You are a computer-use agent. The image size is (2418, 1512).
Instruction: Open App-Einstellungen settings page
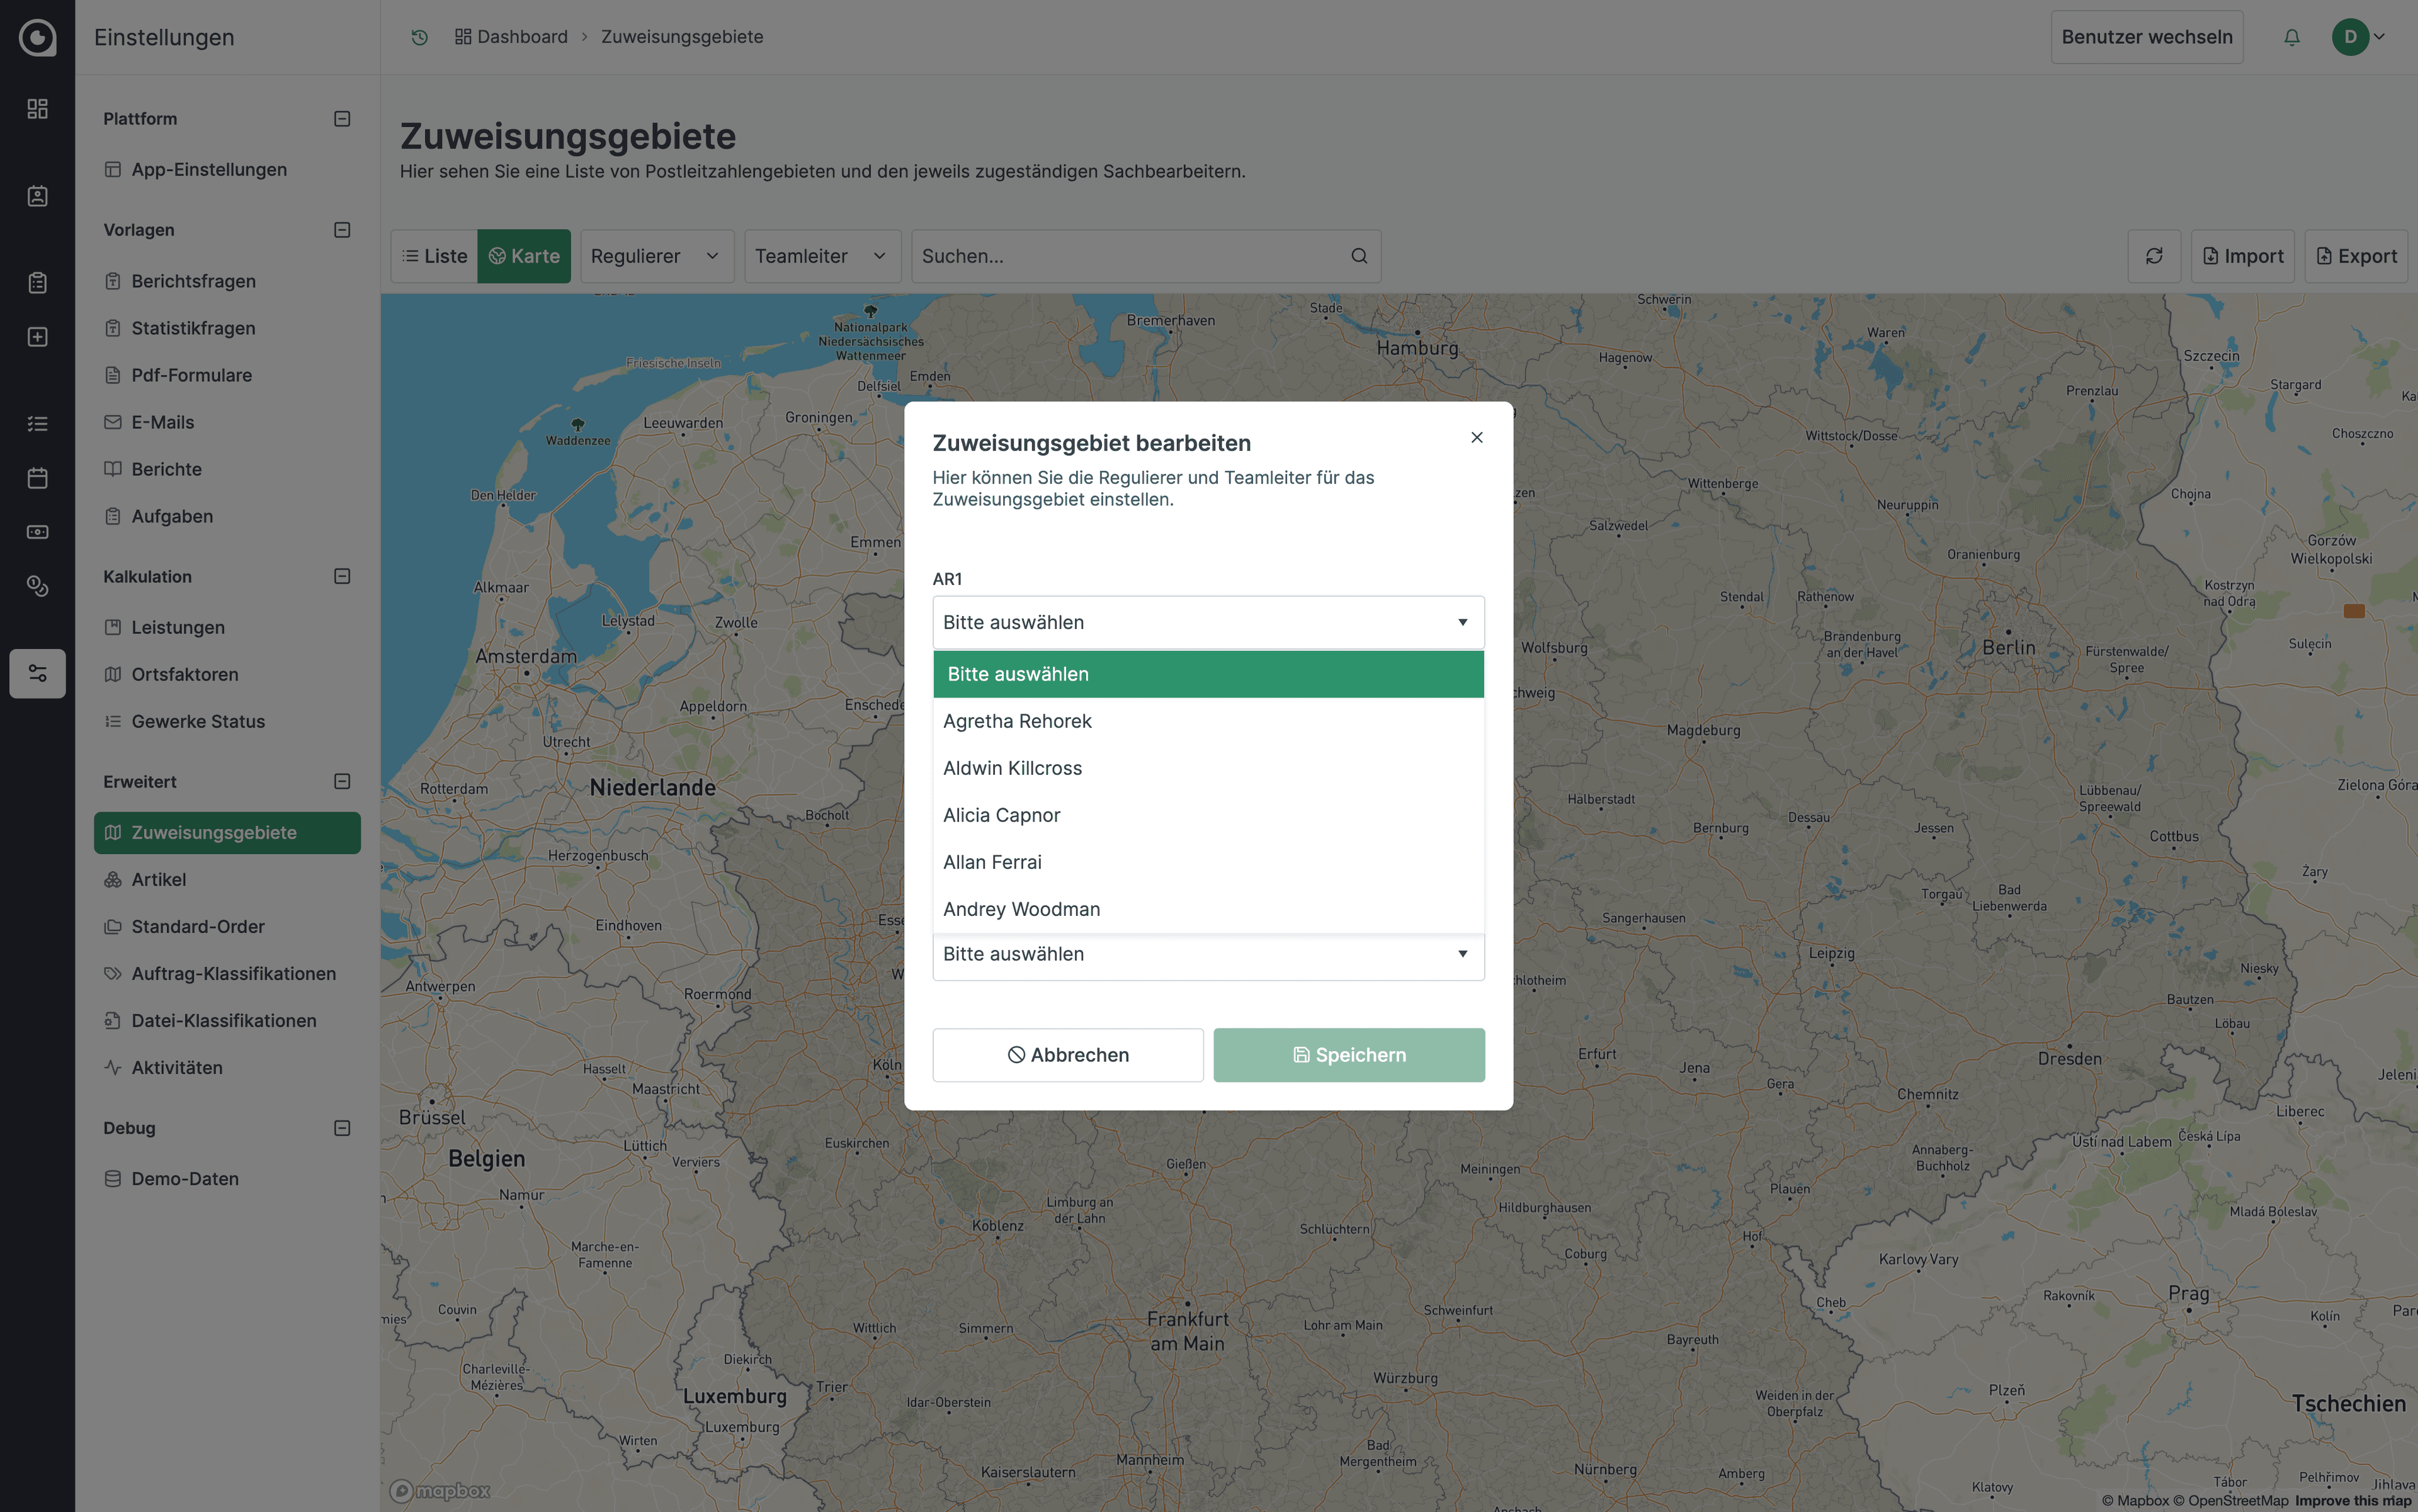point(227,170)
